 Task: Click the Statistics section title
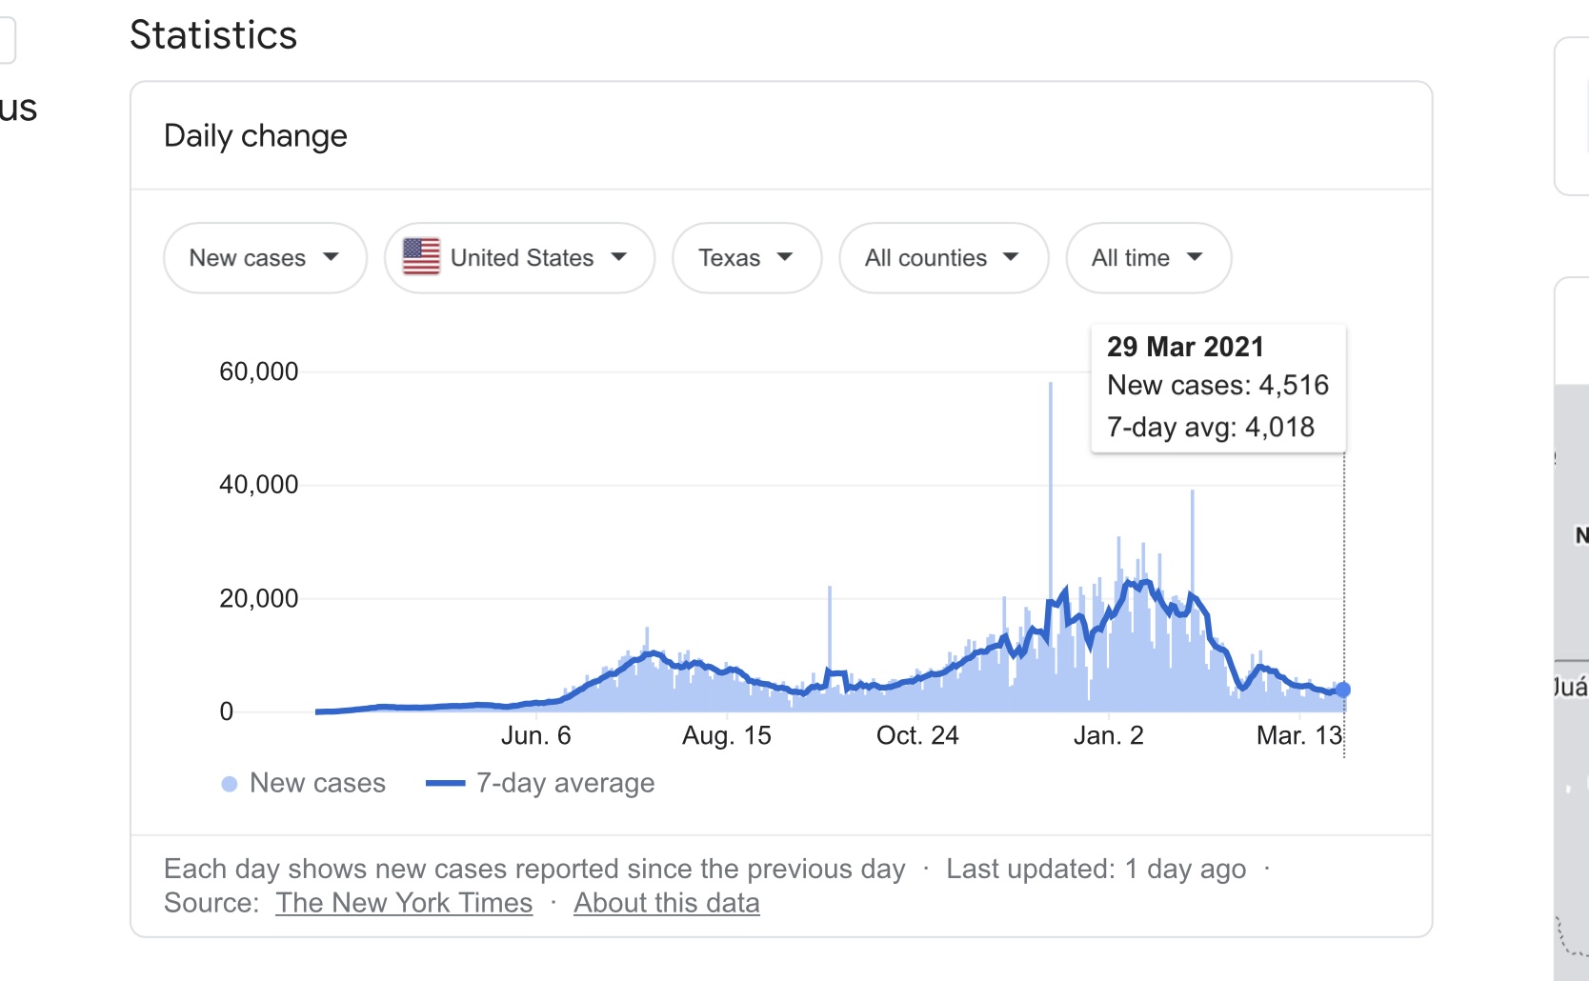(x=213, y=35)
